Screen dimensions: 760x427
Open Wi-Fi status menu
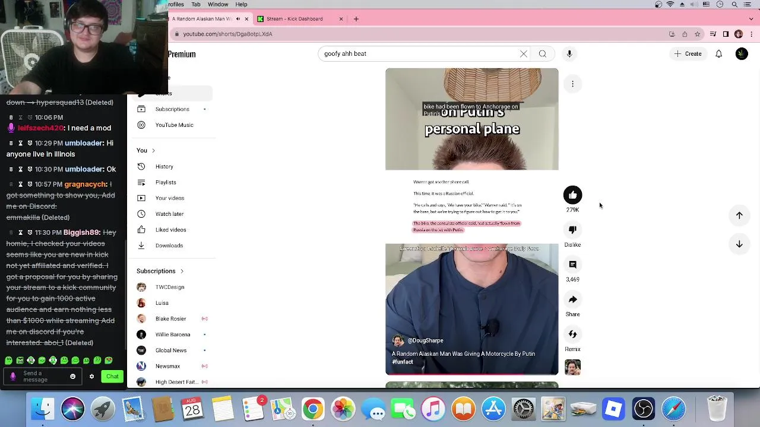pyautogui.click(x=670, y=4)
